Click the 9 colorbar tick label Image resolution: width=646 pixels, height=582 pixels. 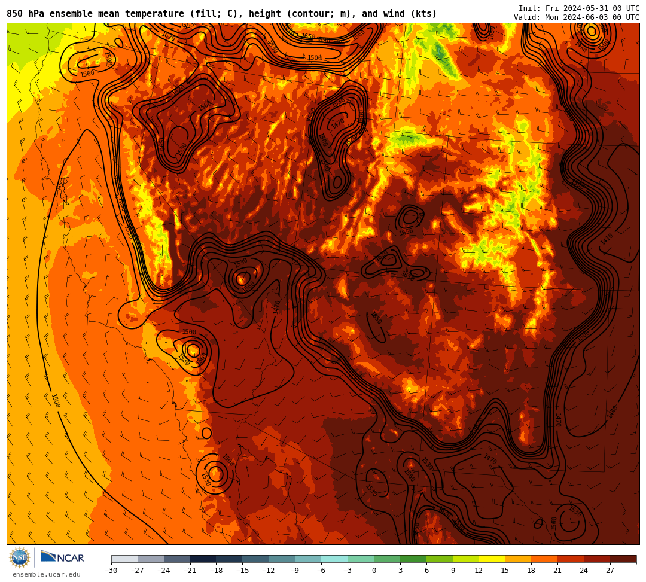click(x=453, y=571)
